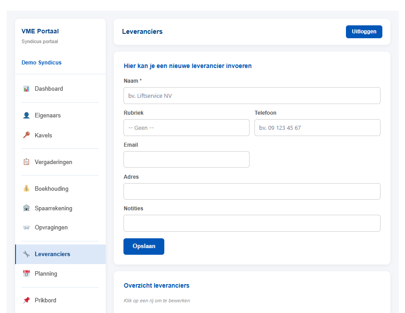
Task: Click the 'Hier kan je een nieuwe leverancier invoeren' heading
Action: [x=187, y=66]
